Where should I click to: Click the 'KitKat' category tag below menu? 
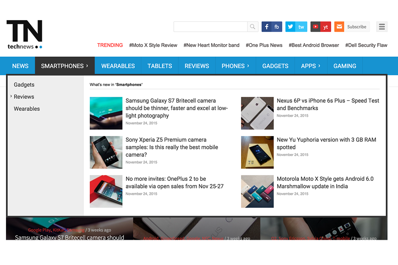pyautogui.click(x=59, y=230)
